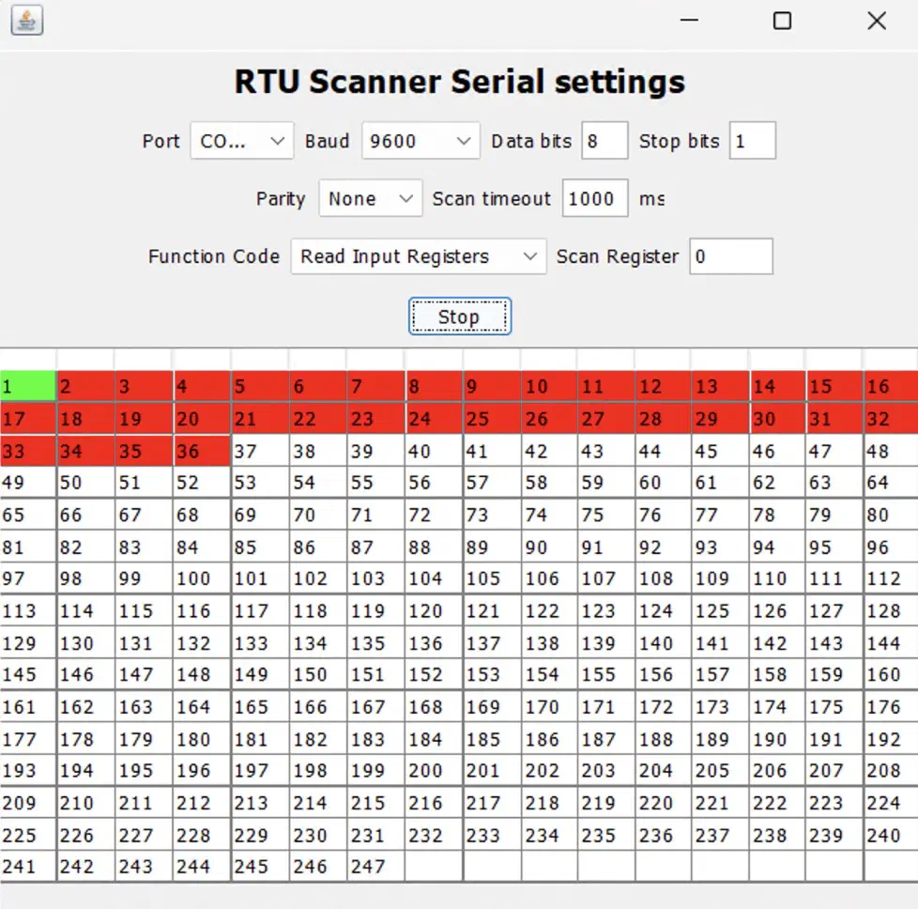This screenshot has width=918, height=909.
Task: Select cell for address 37
Action: [x=260, y=451]
